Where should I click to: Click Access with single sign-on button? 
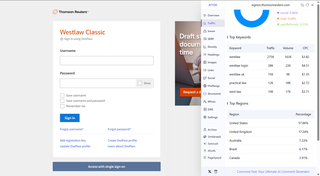107,167
